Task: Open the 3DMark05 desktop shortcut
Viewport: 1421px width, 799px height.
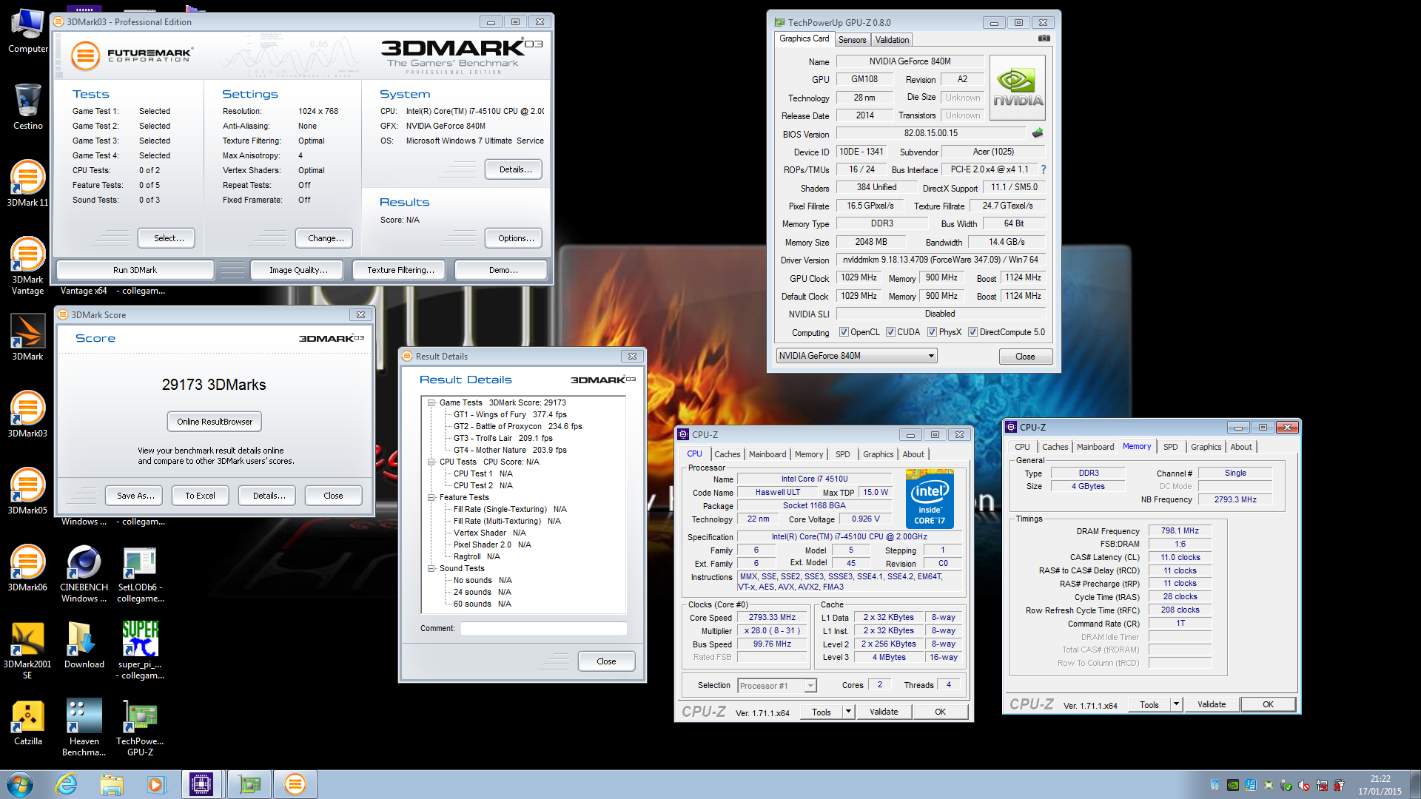Action: (x=27, y=490)
